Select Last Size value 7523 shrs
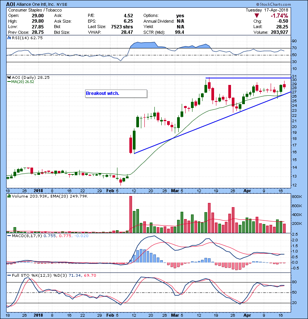This screenshot has height=319, width=308. click(x=122, y=27)
